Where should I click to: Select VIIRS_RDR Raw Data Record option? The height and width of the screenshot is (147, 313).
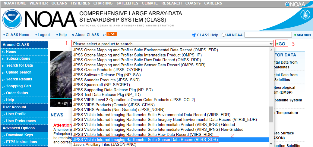[x=170, y=135]
